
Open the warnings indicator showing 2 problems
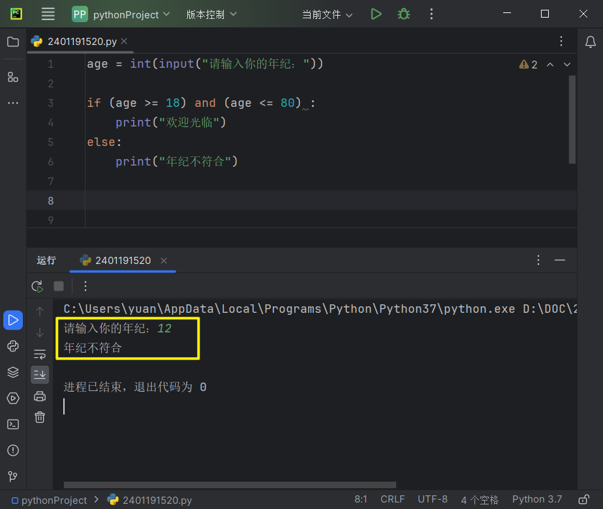pos(528,65)
